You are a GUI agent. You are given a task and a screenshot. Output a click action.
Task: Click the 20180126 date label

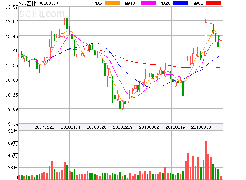tap(96, 127)
